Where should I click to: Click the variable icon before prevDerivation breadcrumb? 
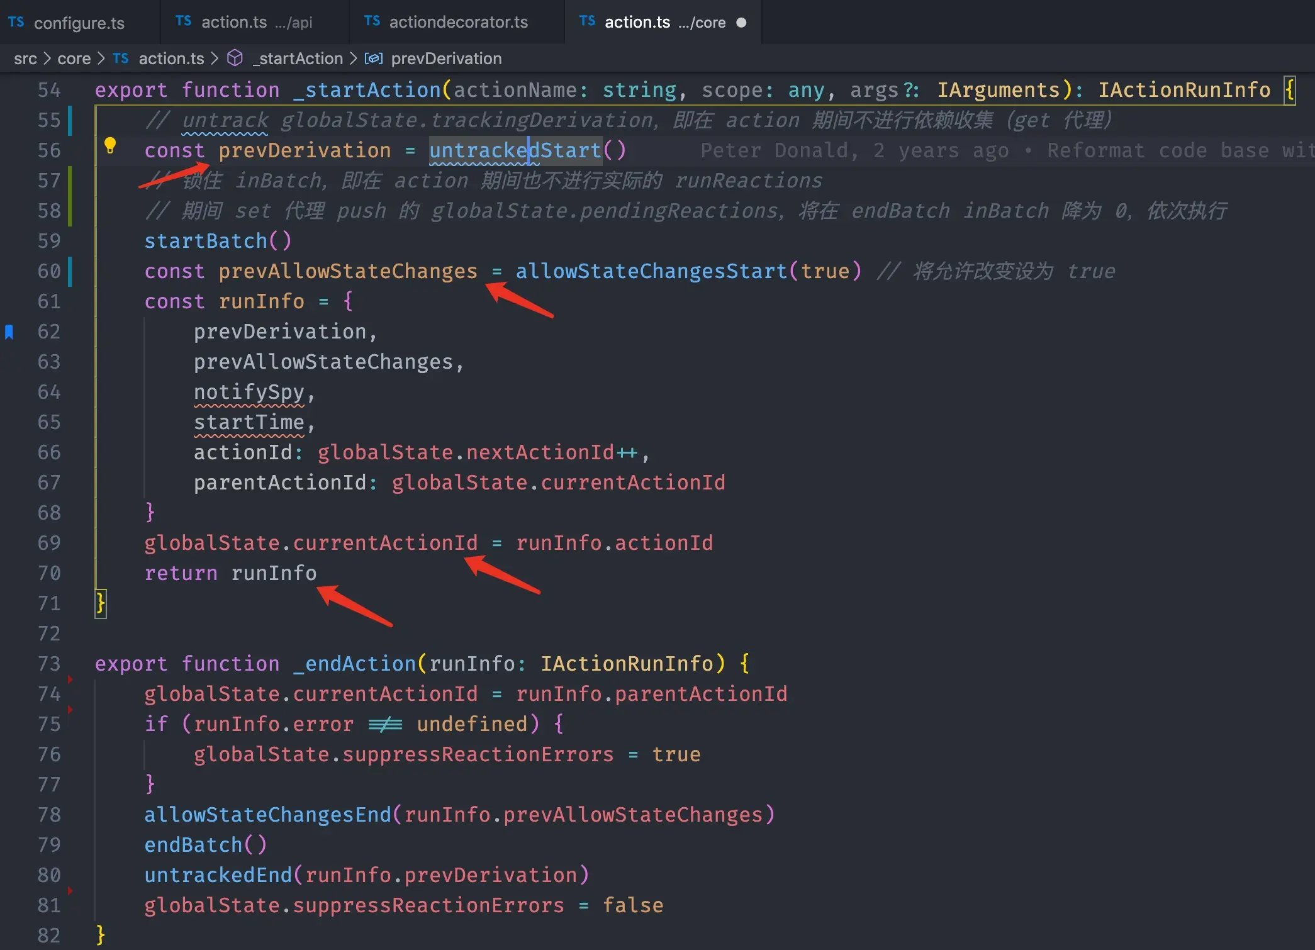click(374, 59)
